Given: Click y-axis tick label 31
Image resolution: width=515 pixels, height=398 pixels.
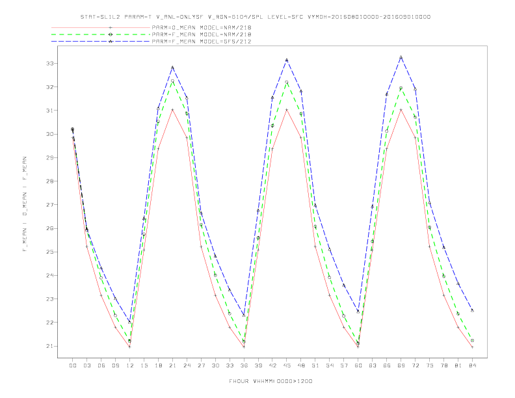Looking at the screenshot, I should click(50, 111).
